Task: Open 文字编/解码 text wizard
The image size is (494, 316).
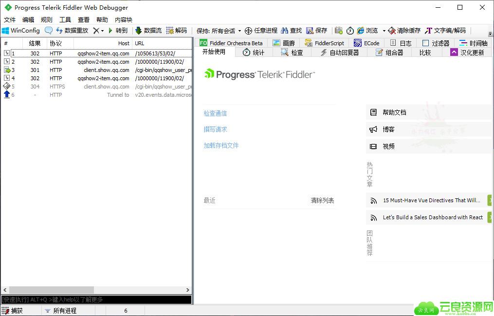Action: pyautogui.click(x=445, y=31)
